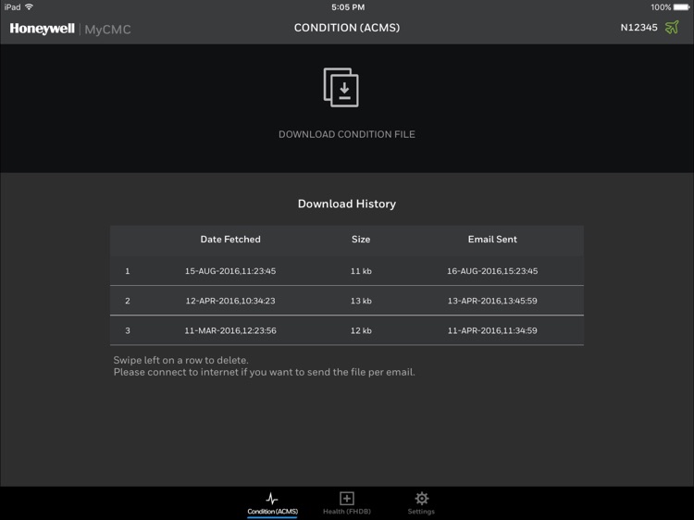
Task: Click the green airplane connection icon
Action: pyautogui.click(x=672, y=28)
